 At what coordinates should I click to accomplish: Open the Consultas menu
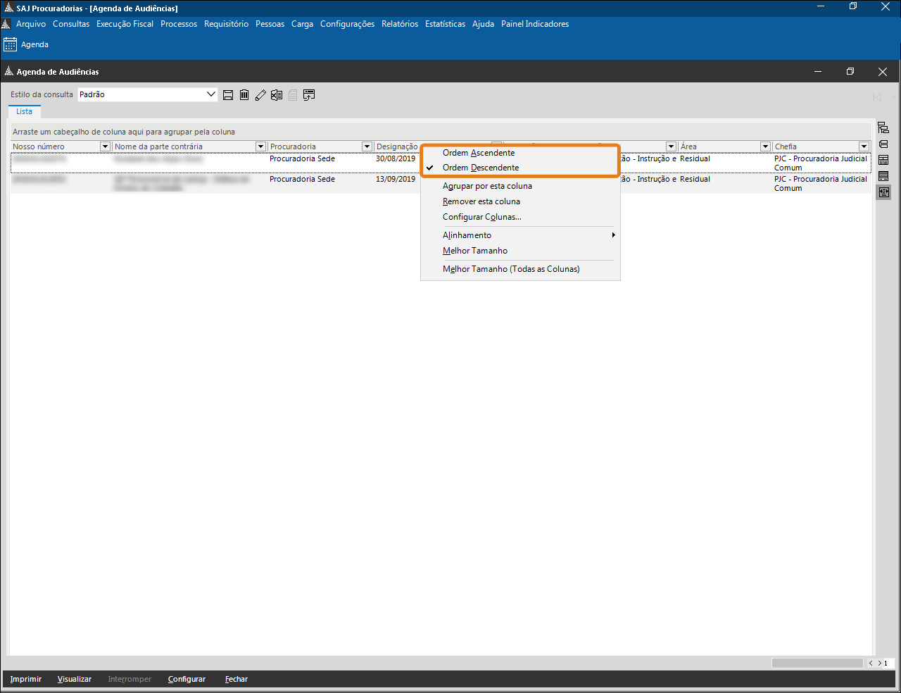[71, 24]
